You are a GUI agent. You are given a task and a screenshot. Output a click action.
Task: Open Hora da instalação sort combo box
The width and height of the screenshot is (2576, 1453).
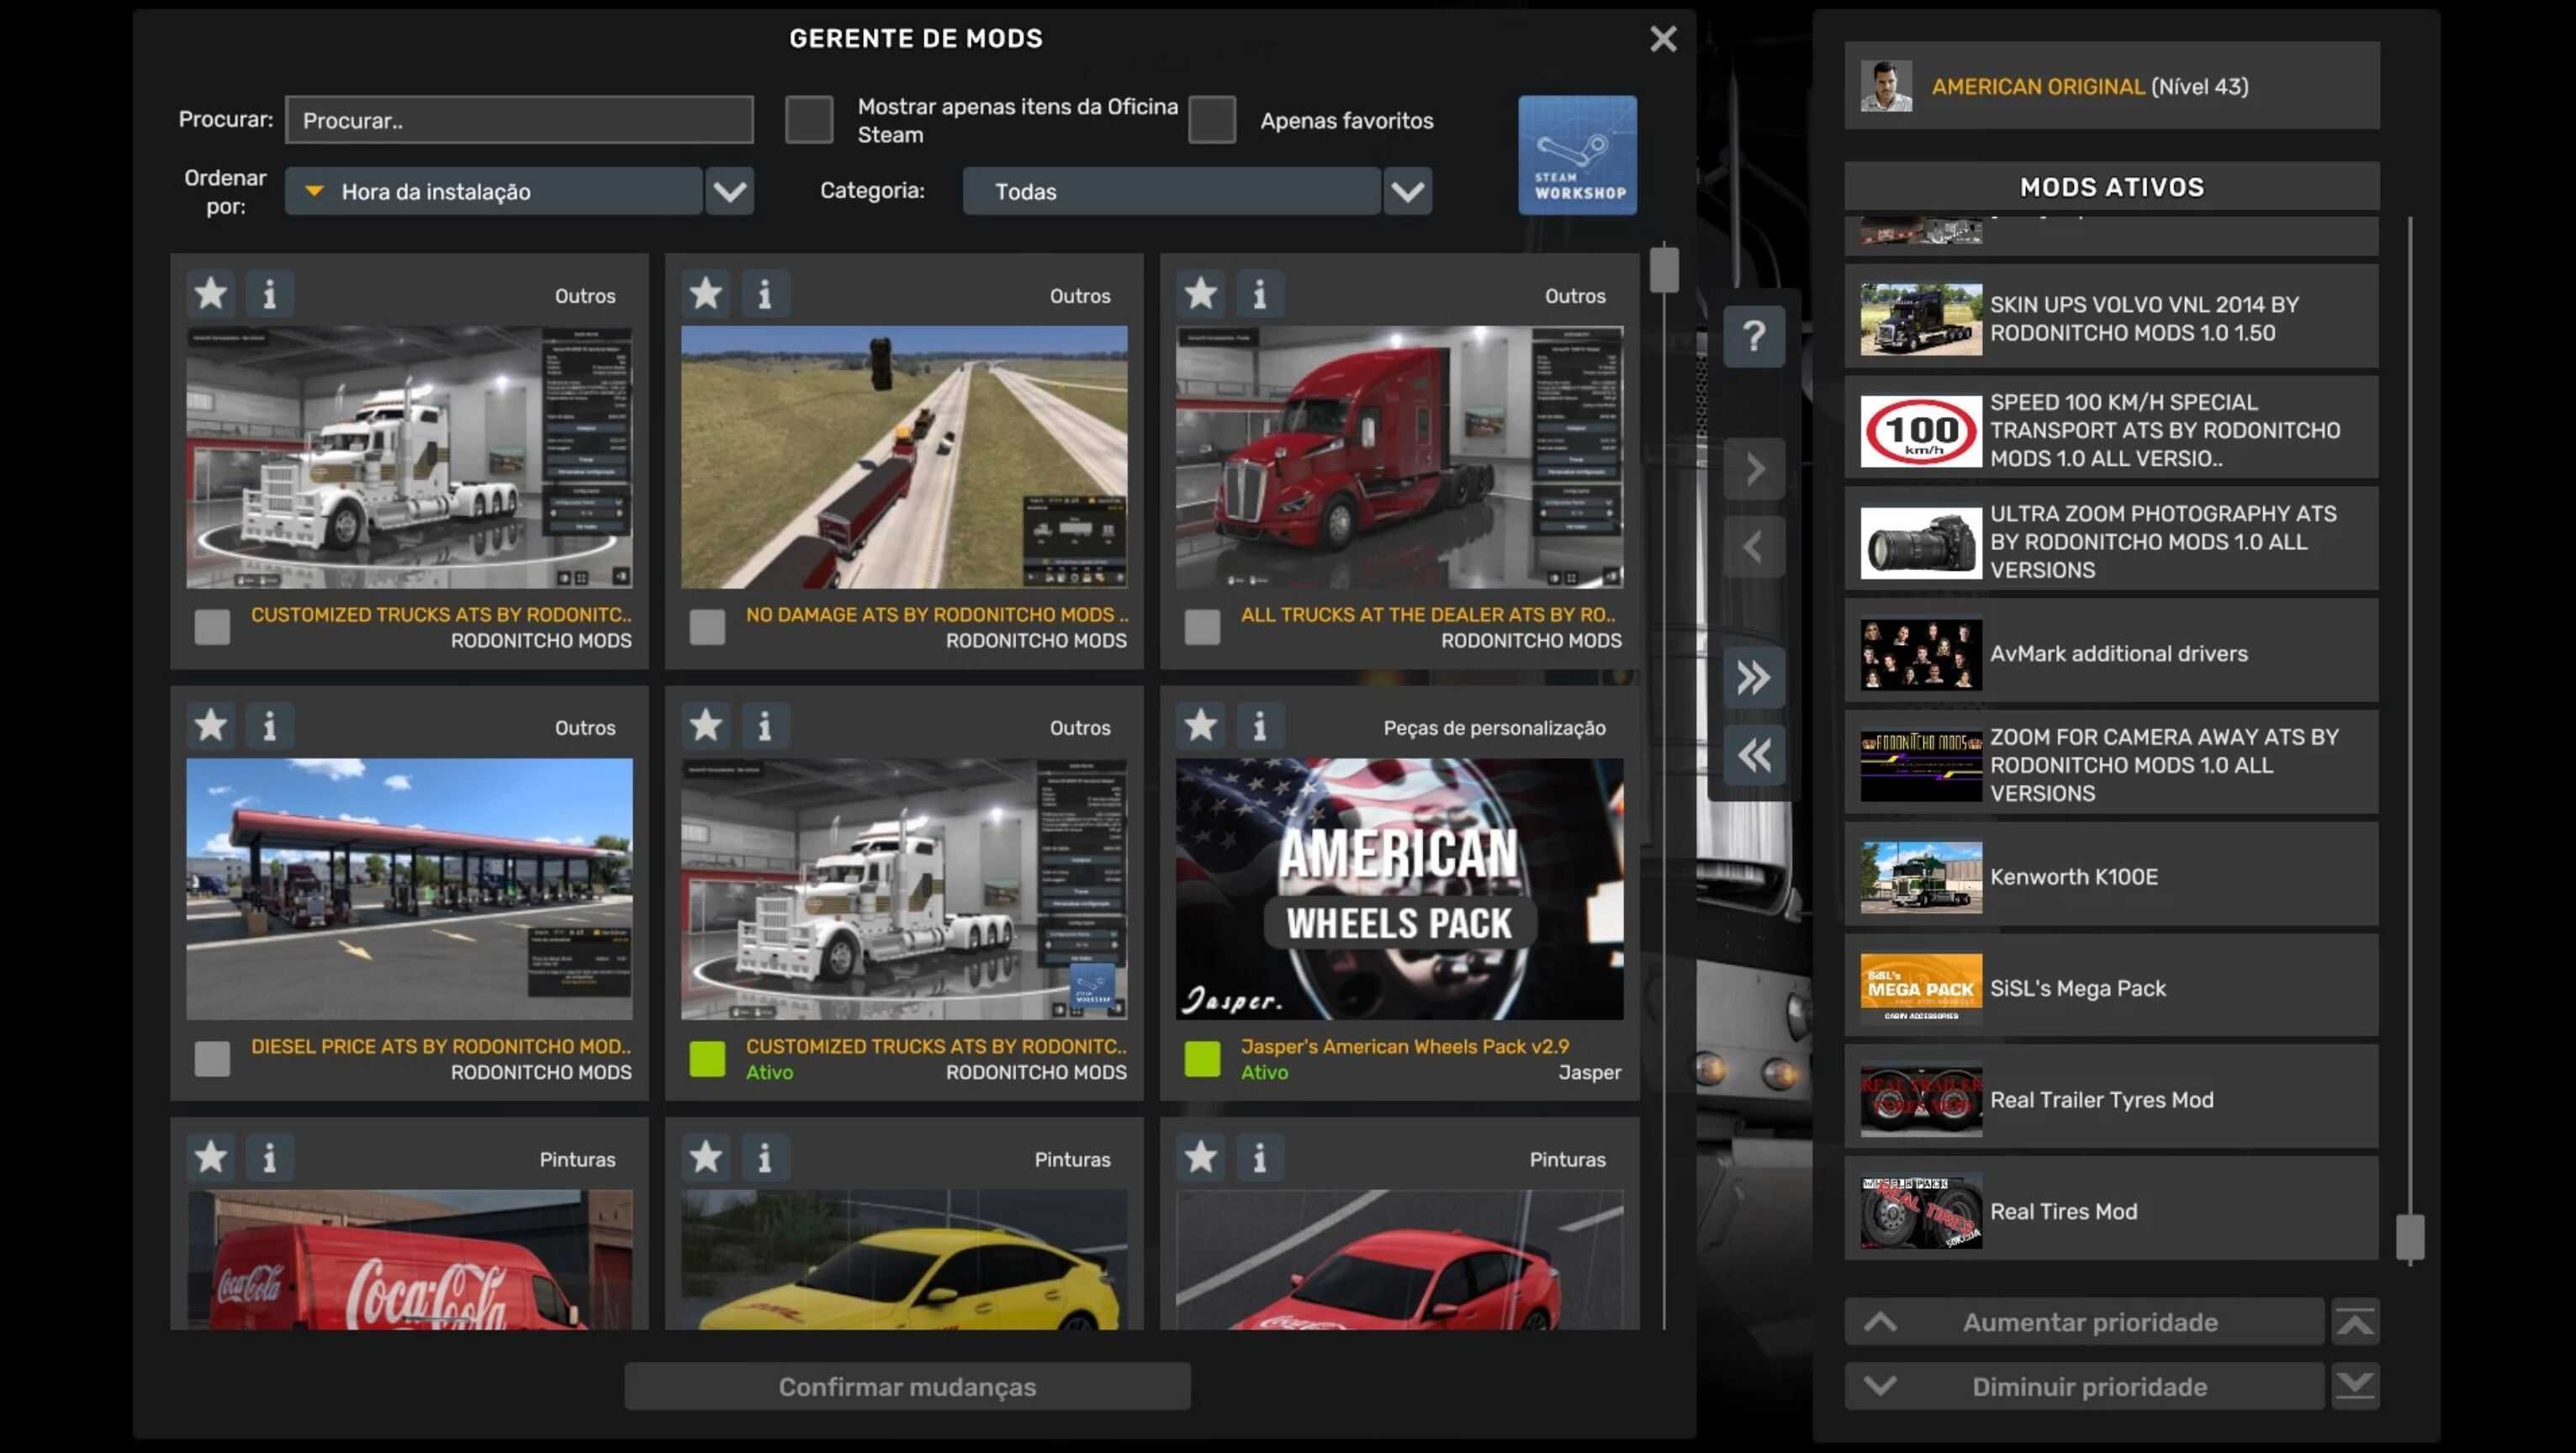click(493, 191)
